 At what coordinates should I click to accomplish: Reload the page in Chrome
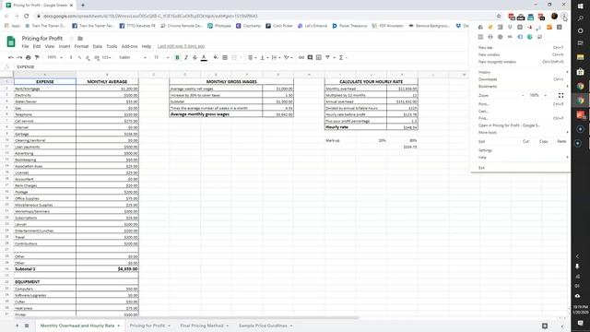(27, 17)
